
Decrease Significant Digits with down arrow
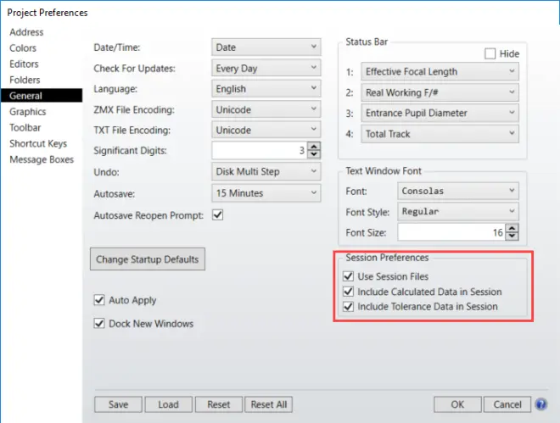coord(314,154)
